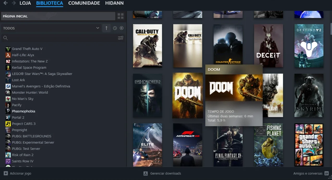Click the PÁGINA INICIAL button
332x180 pixels.
point(58,16)
